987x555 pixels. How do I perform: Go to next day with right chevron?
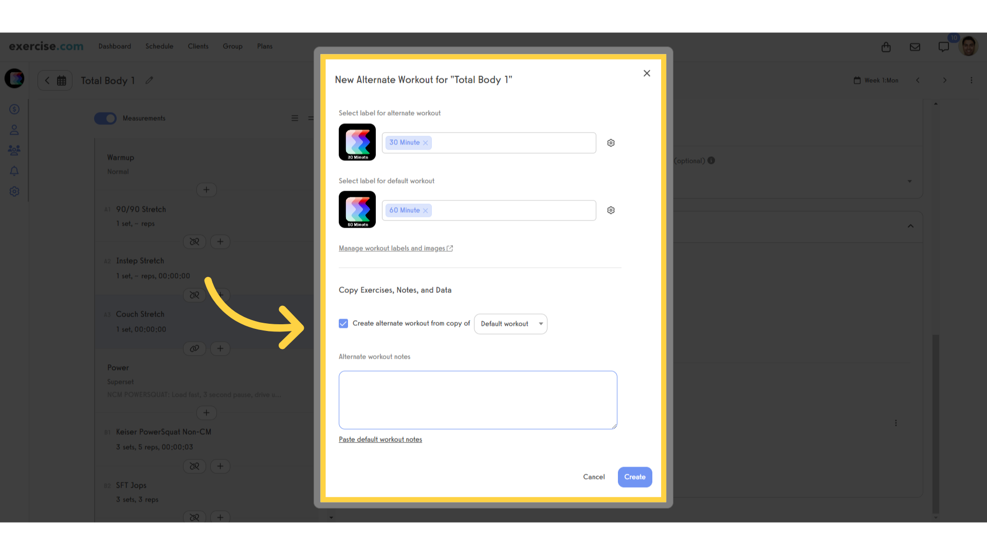944,80
